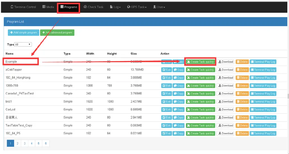Screen dimensions: 289x154
Task: Click Add advanced program button
Action: (x=57, y=32)
